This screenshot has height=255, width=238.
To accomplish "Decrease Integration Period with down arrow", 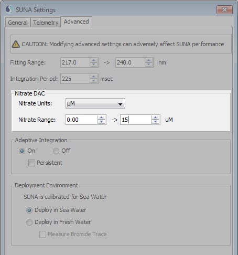I will pos(94,81).
